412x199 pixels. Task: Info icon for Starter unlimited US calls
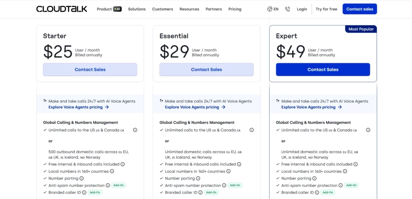tap(135, 130)
